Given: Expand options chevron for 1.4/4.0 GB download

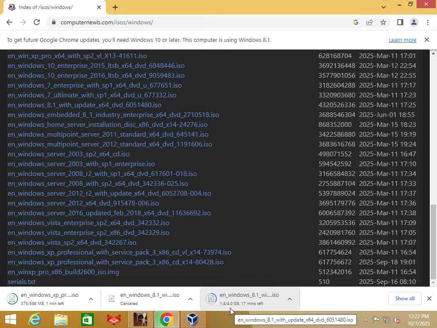Looking at the screenshot, I should point(290,299).
